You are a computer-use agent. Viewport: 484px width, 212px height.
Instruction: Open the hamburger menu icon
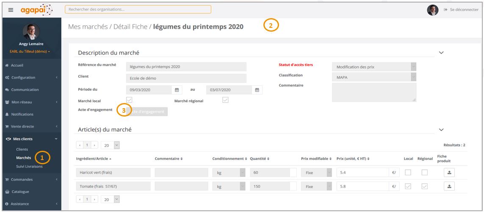point(11,10)
